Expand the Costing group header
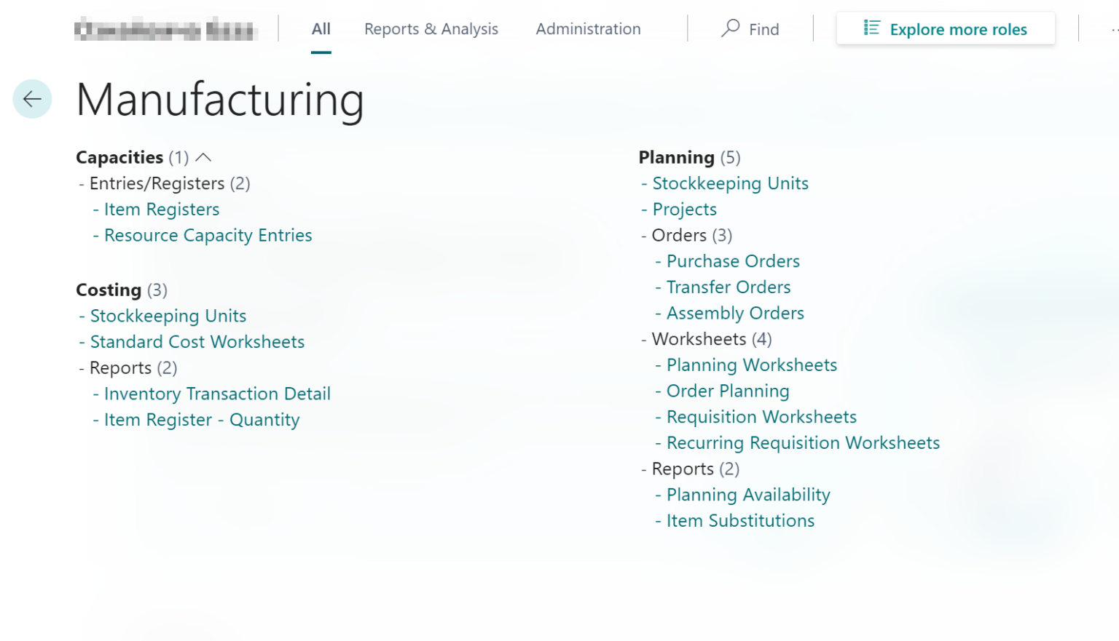1119x641 pixels. pos(109,290)
